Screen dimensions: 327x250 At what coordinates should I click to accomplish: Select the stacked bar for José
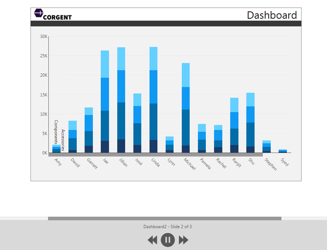[137, 123]
